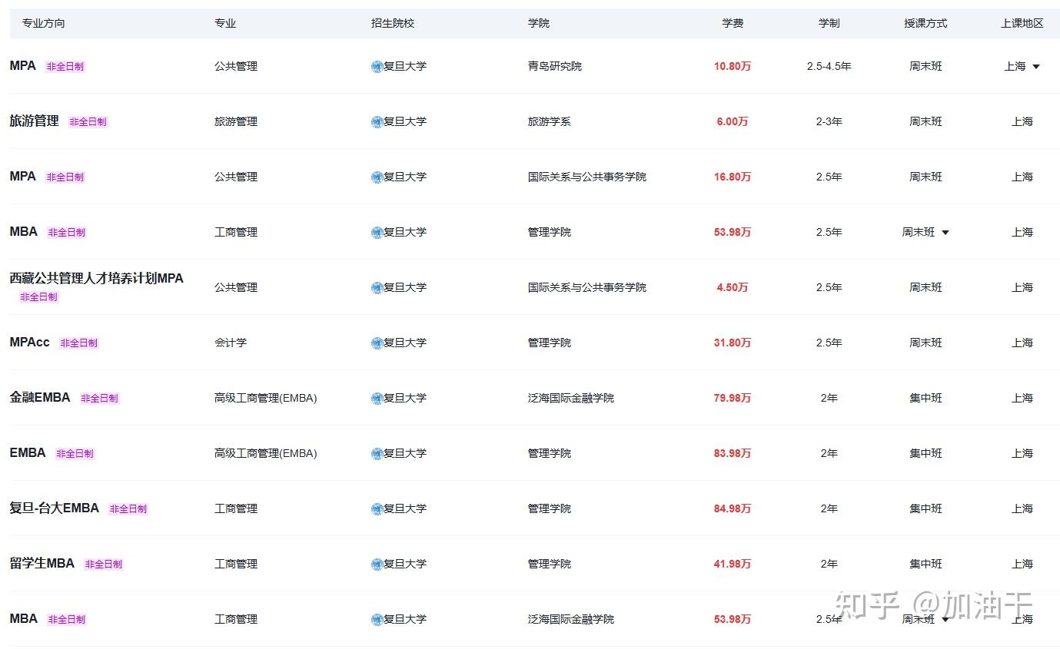Click the Fudan logo in the 金融EMBA row
Screen dimensions: 1060x649
[377, 399]
